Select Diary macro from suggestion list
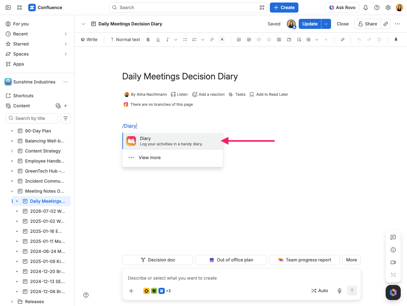 pos(173,141)
